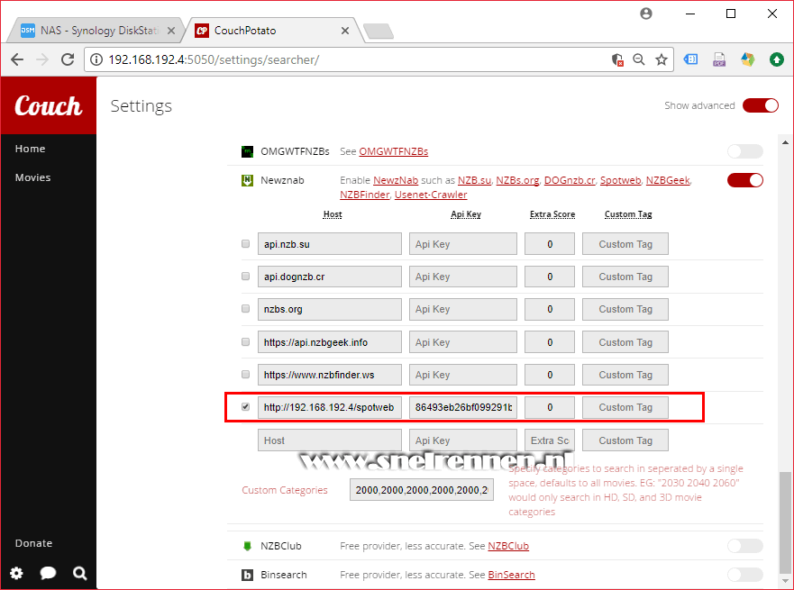Viewport: 794px width, 590px height.
Task: Close the NAS Synology tab
Action: coord(171,31)
